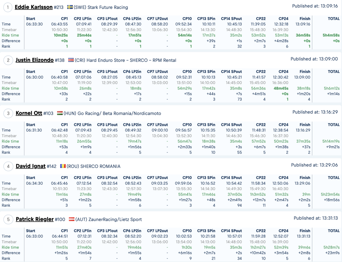Open David Ignat rider profile link
The height and width of the screenshot is (262, 342).
coord(30,166)
